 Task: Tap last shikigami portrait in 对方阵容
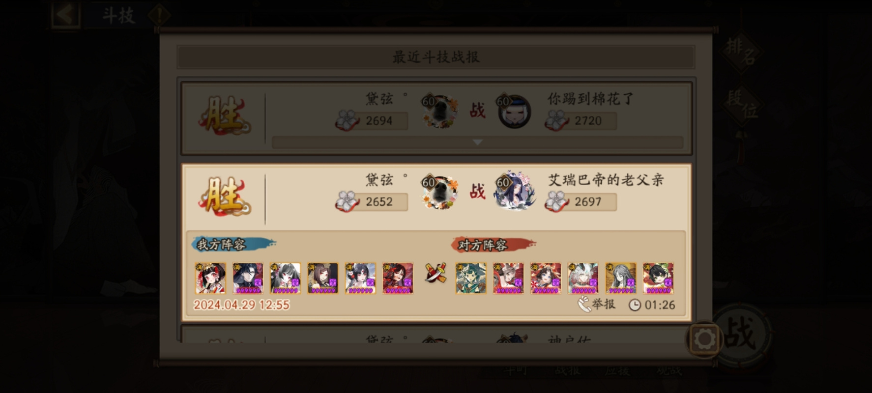coord(658,278)
